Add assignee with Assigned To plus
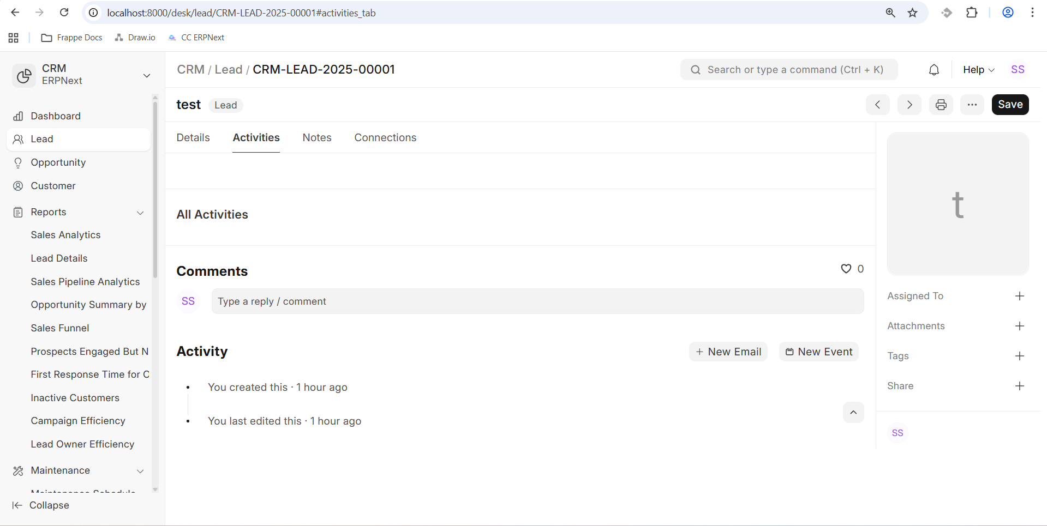Viewport: 1047px width, 526px height. click(1019, 296)
